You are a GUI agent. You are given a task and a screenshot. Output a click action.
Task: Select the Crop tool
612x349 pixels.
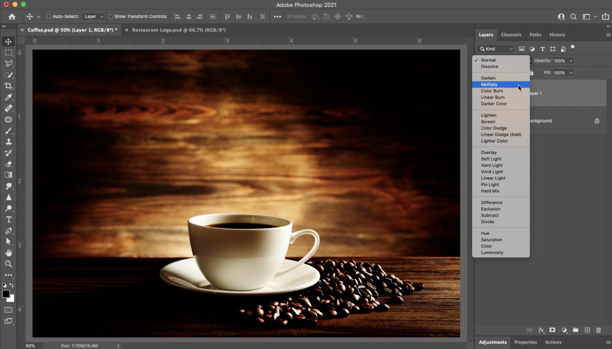point(8,86)
